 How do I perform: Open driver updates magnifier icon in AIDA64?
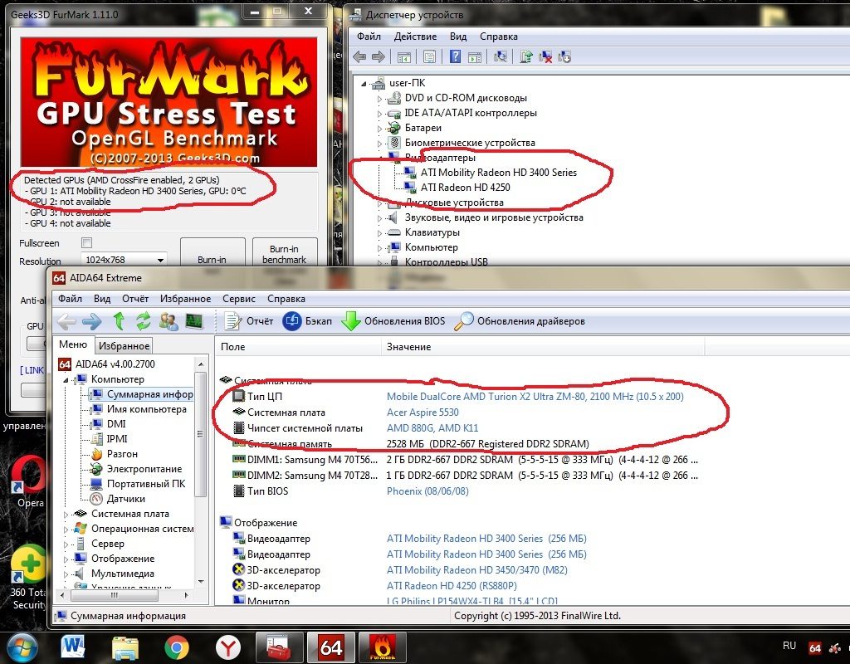[x=464, y=321]
